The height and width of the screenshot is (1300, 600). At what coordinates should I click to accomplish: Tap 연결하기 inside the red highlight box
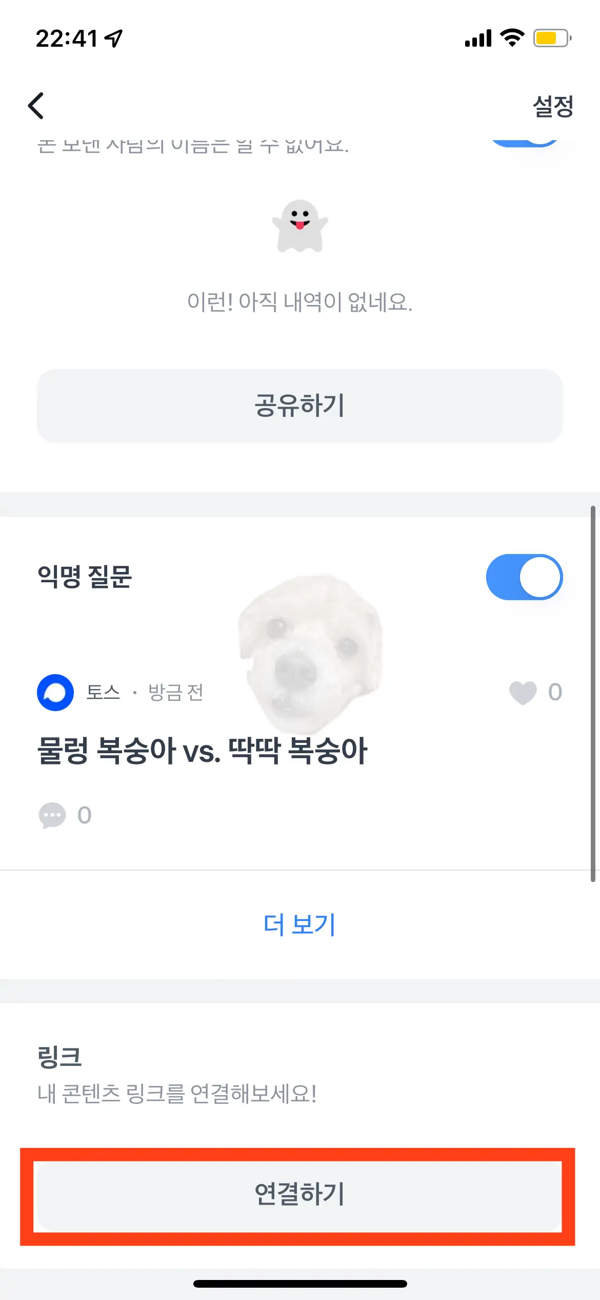[300, 1190]
